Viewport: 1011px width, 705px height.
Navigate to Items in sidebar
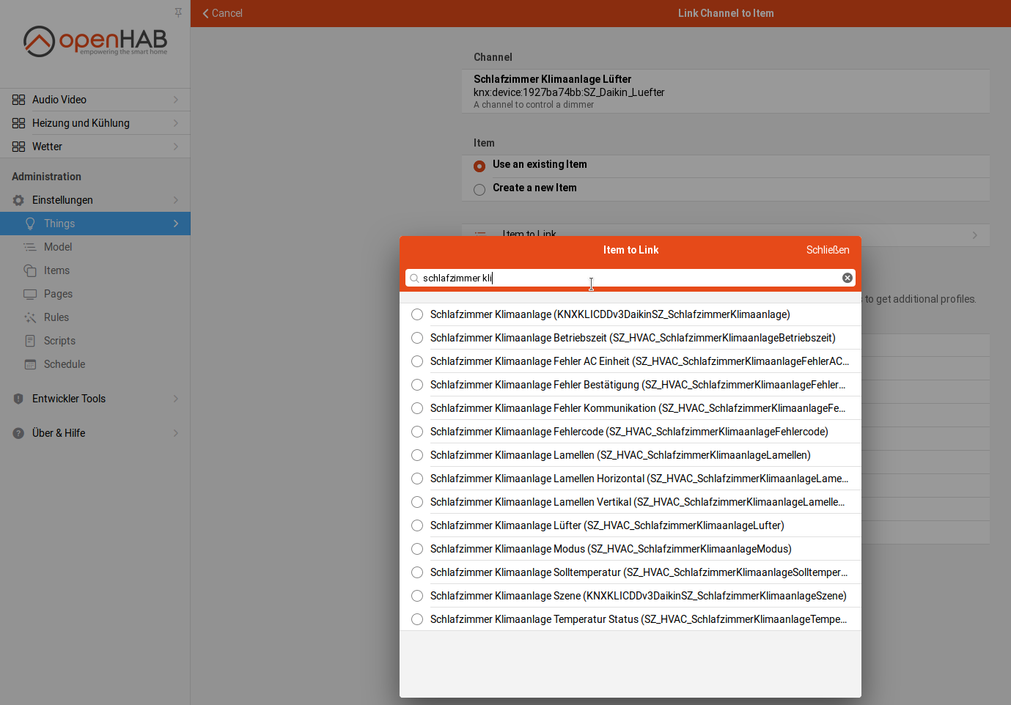[95, 270]
